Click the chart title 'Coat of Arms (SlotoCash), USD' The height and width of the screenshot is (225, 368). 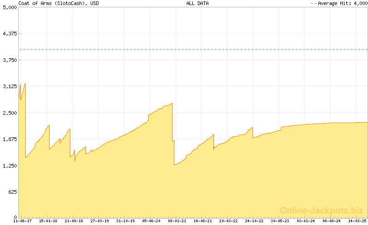[x=58, y=3]
